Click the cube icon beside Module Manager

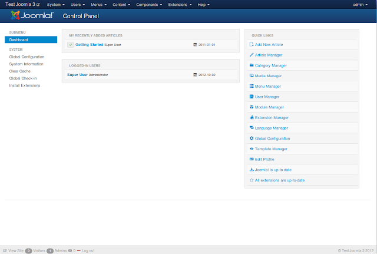point(252,107)
